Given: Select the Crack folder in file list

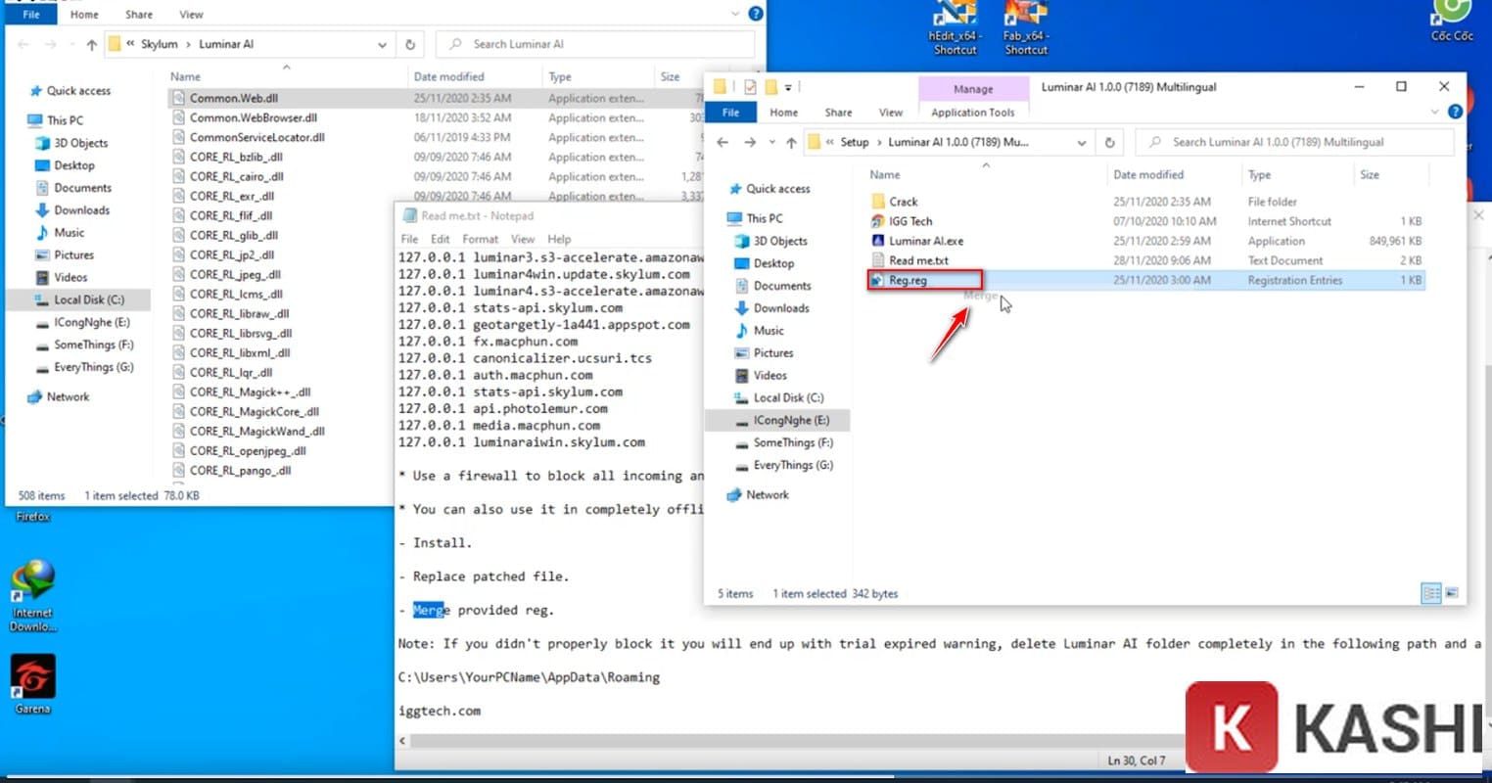Looking at the screenshot, I should point(903,202).
